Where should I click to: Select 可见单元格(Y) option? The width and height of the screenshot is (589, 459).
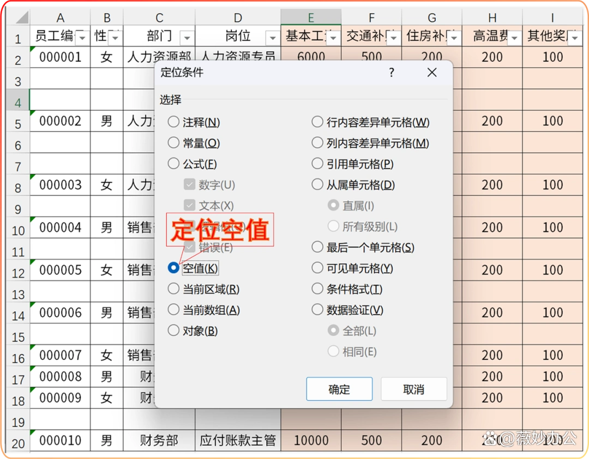point(317,268)
